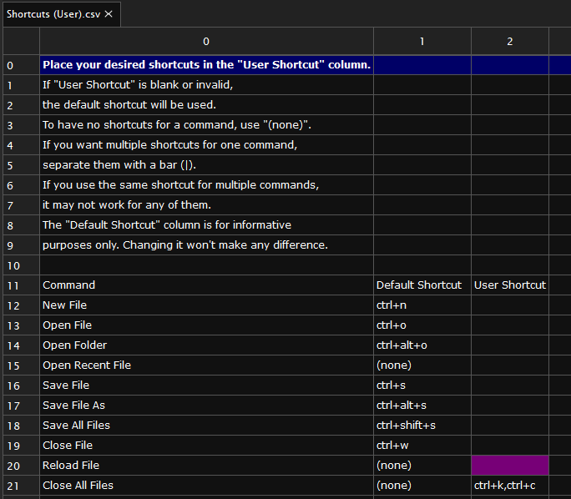Click 'If you want multiple shortcuts' cell
The width and height of the screenshot is (571, 499).
click(206, 145)
